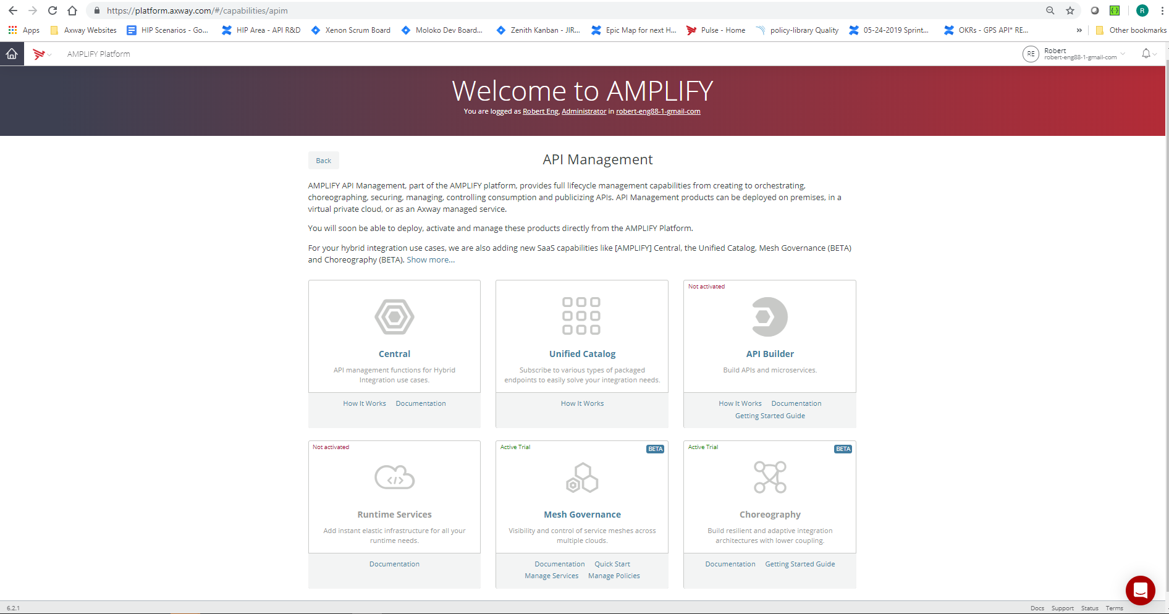Open the Status footer link
This screenshot has width=1169, height=614.
click(1090, 608)
